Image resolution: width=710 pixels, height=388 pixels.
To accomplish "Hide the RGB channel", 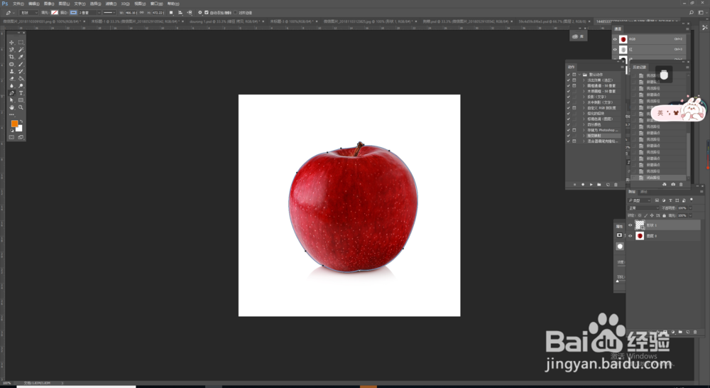I will (615, 39).
